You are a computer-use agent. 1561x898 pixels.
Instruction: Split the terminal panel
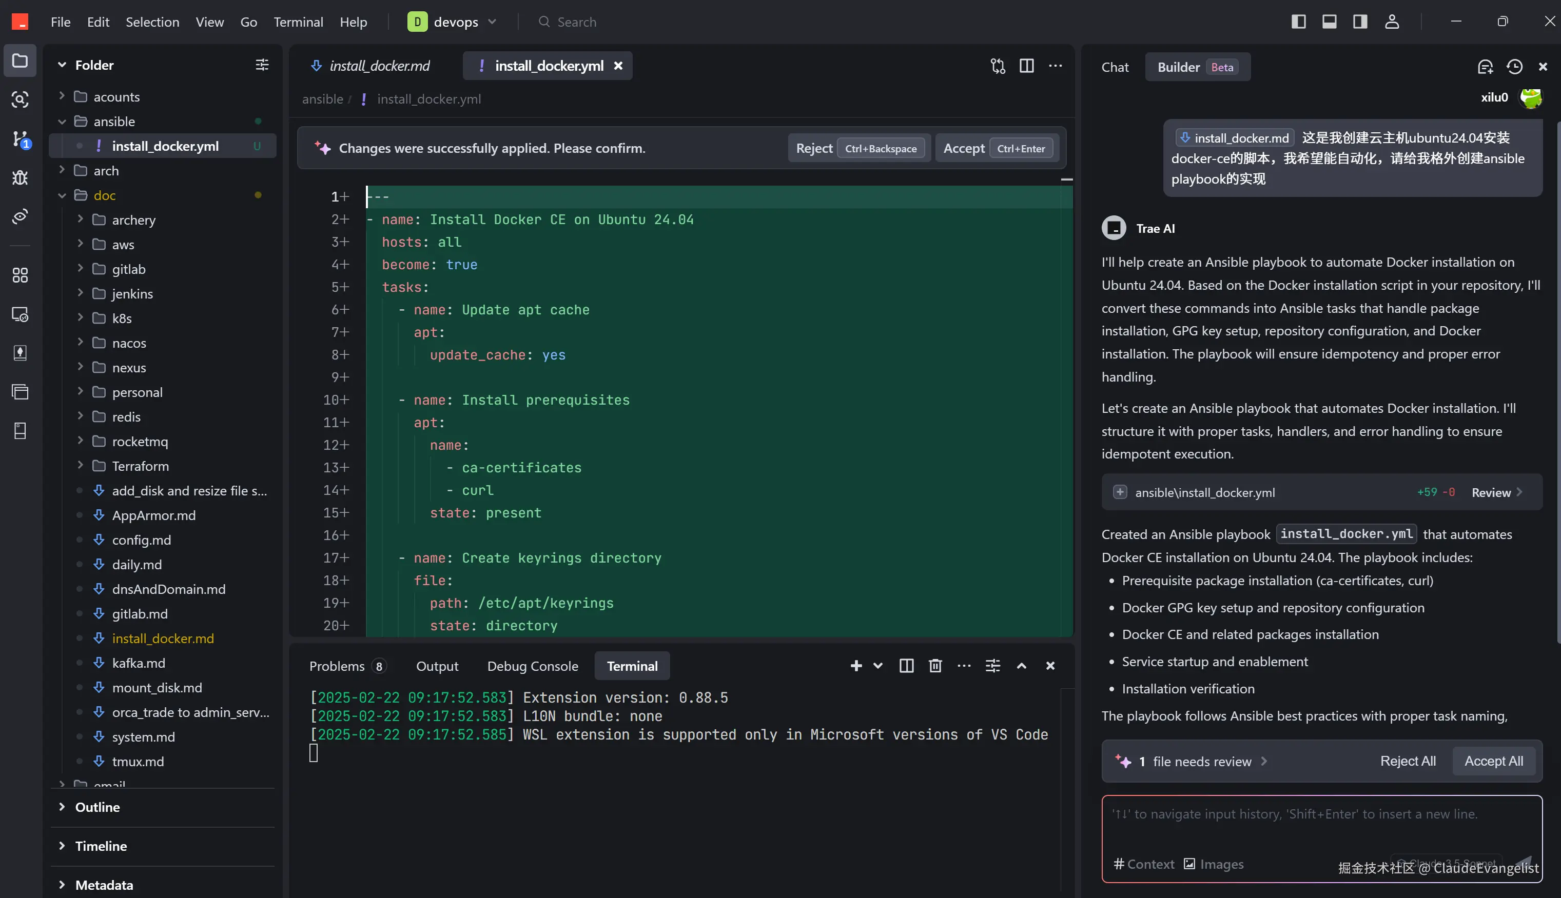click(x=906, y=666)
